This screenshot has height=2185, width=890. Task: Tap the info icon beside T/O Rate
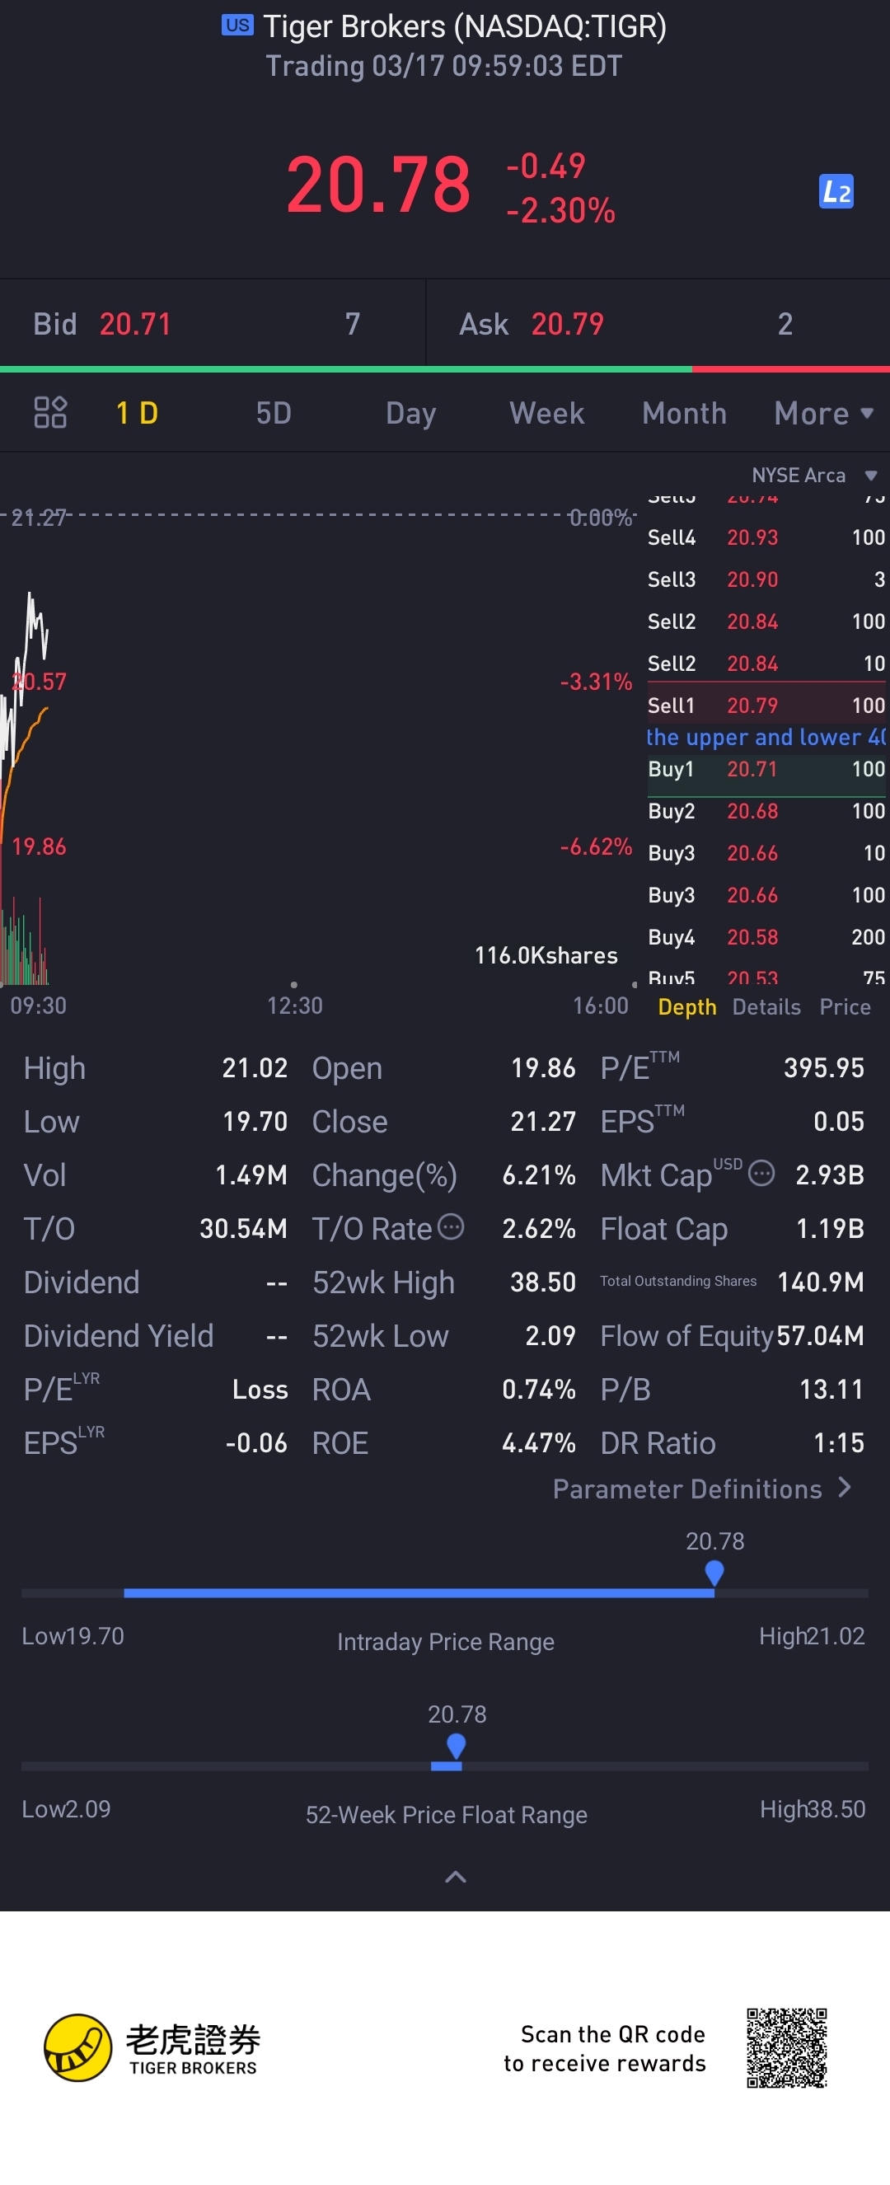click(x=451, y=1226)
